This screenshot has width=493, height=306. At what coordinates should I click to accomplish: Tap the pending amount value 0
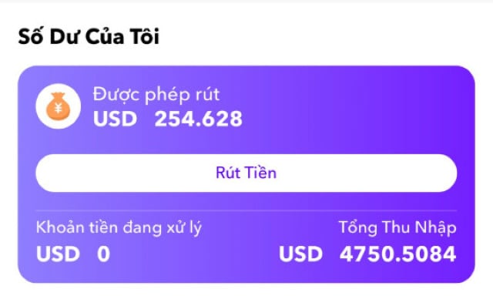click(x=103, y=254)
